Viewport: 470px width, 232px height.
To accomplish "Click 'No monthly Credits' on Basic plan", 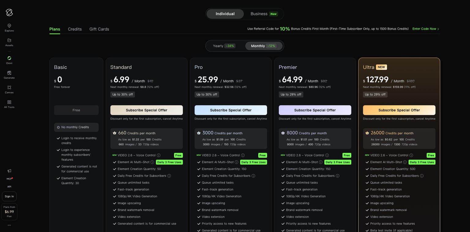I will click(76, 127).
